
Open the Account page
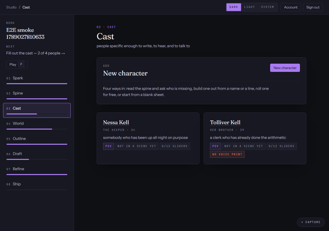tap(291, 7)
